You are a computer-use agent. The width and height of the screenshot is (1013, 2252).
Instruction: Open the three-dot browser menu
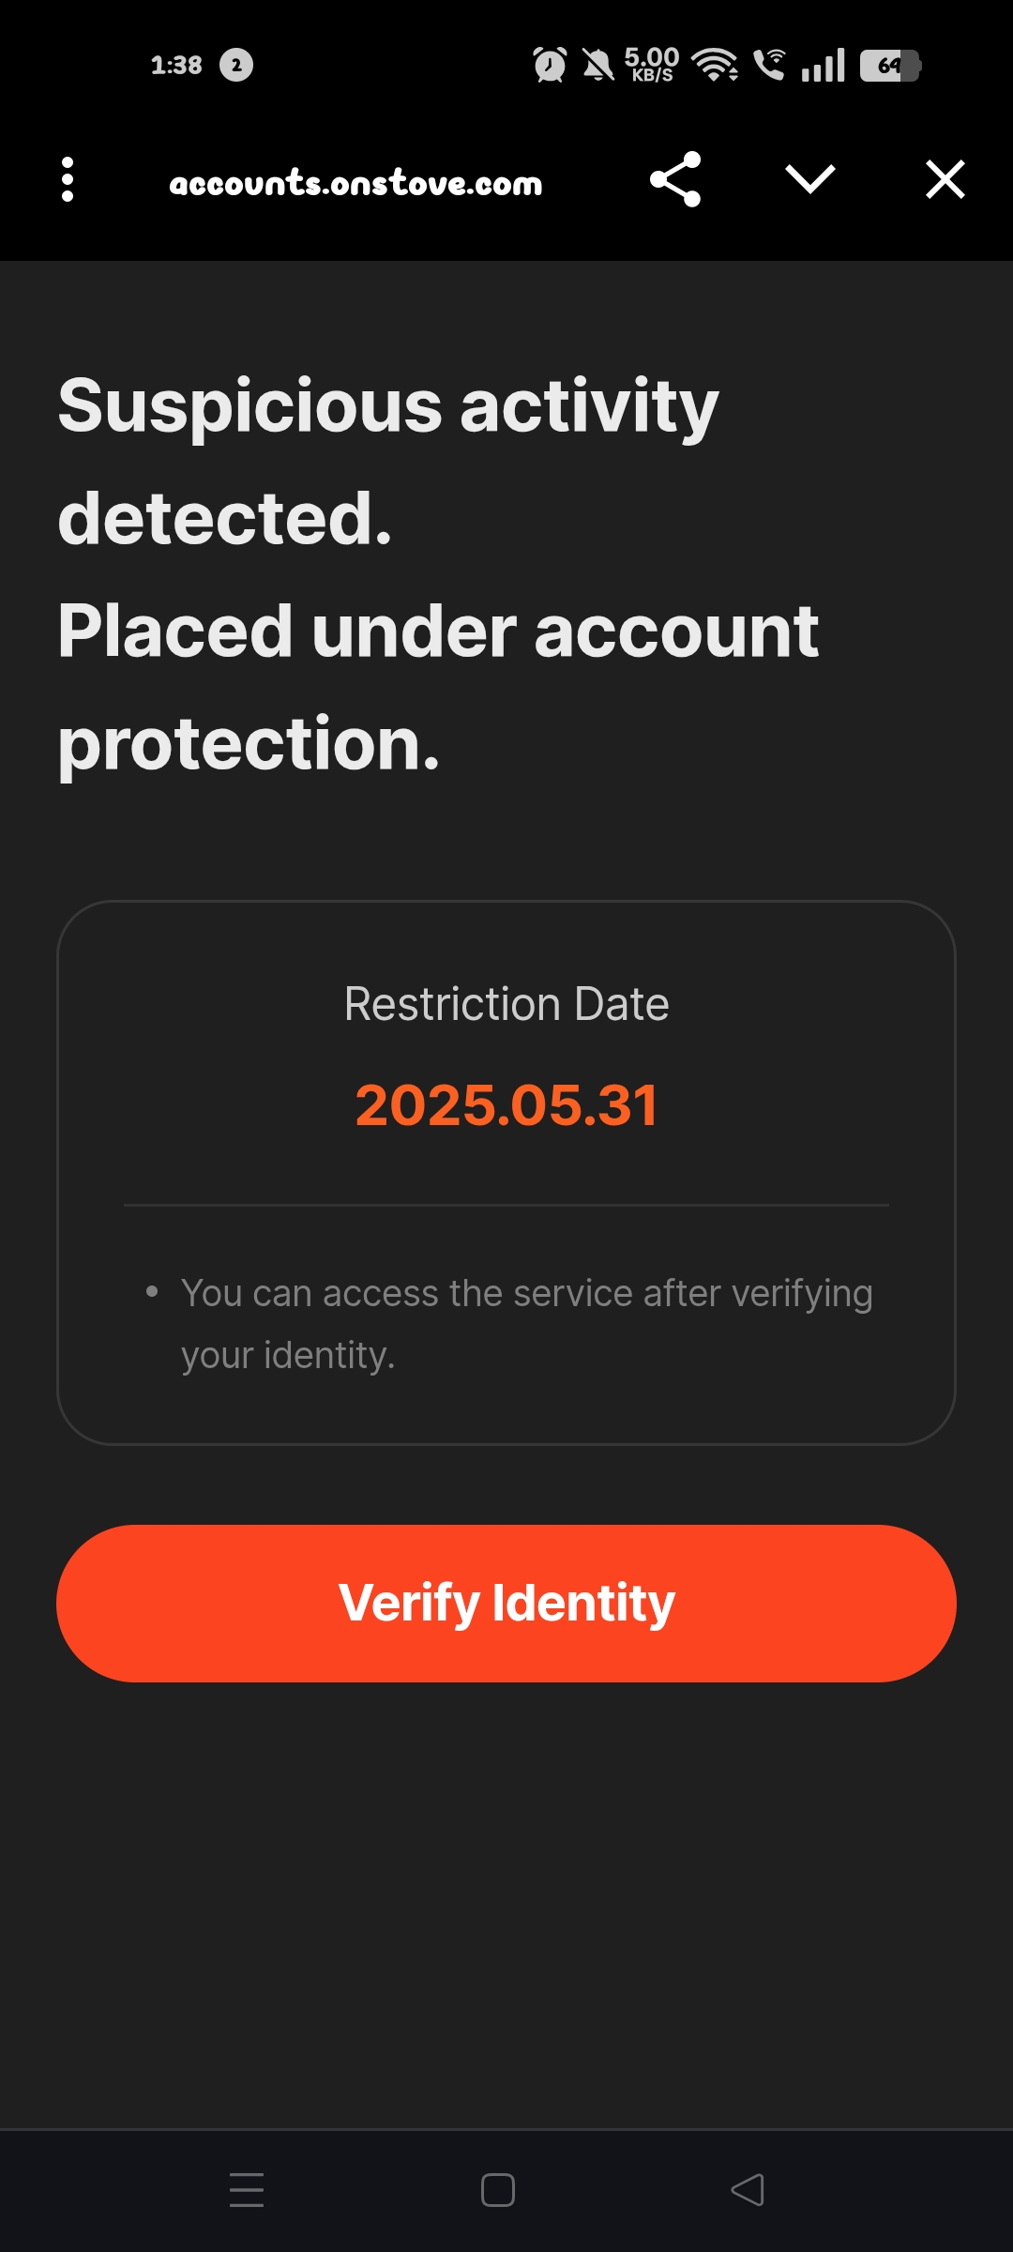pos(68,179)
